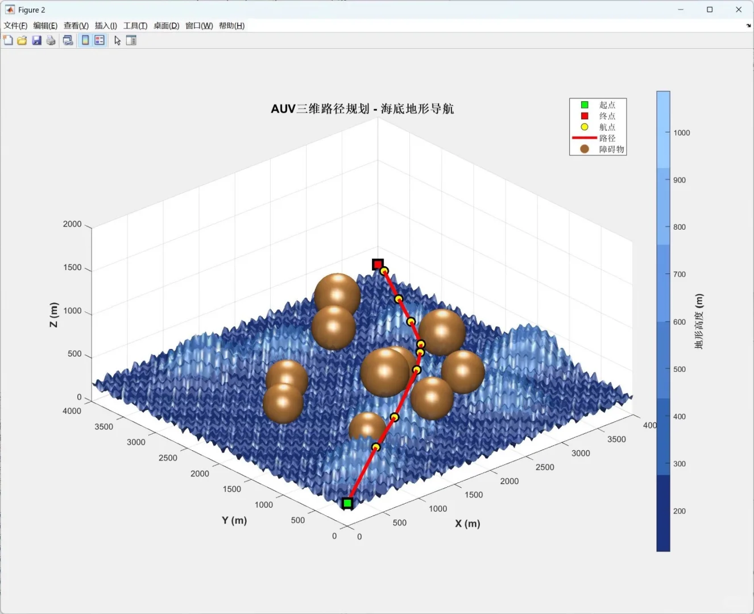Open the Property Inspector icon
The width and height of the screenshot is (754, 614).
[131, 40]
